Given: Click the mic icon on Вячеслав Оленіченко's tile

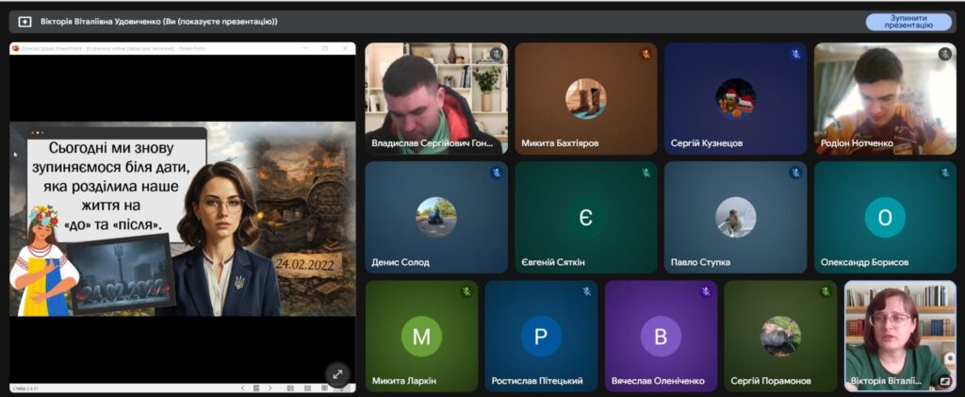Looking at the screenshot, I should pyautogui.click(x=705, y=292).
